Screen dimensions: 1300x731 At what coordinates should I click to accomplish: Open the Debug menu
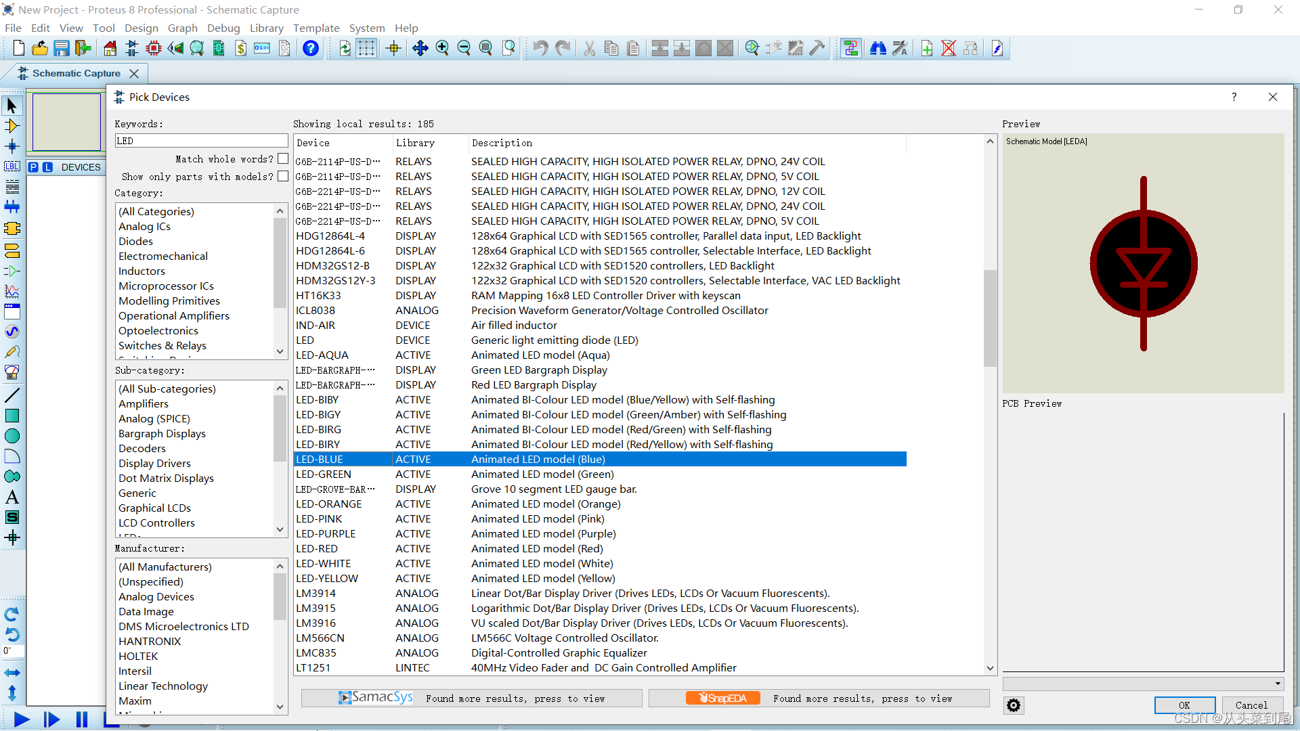223,28
